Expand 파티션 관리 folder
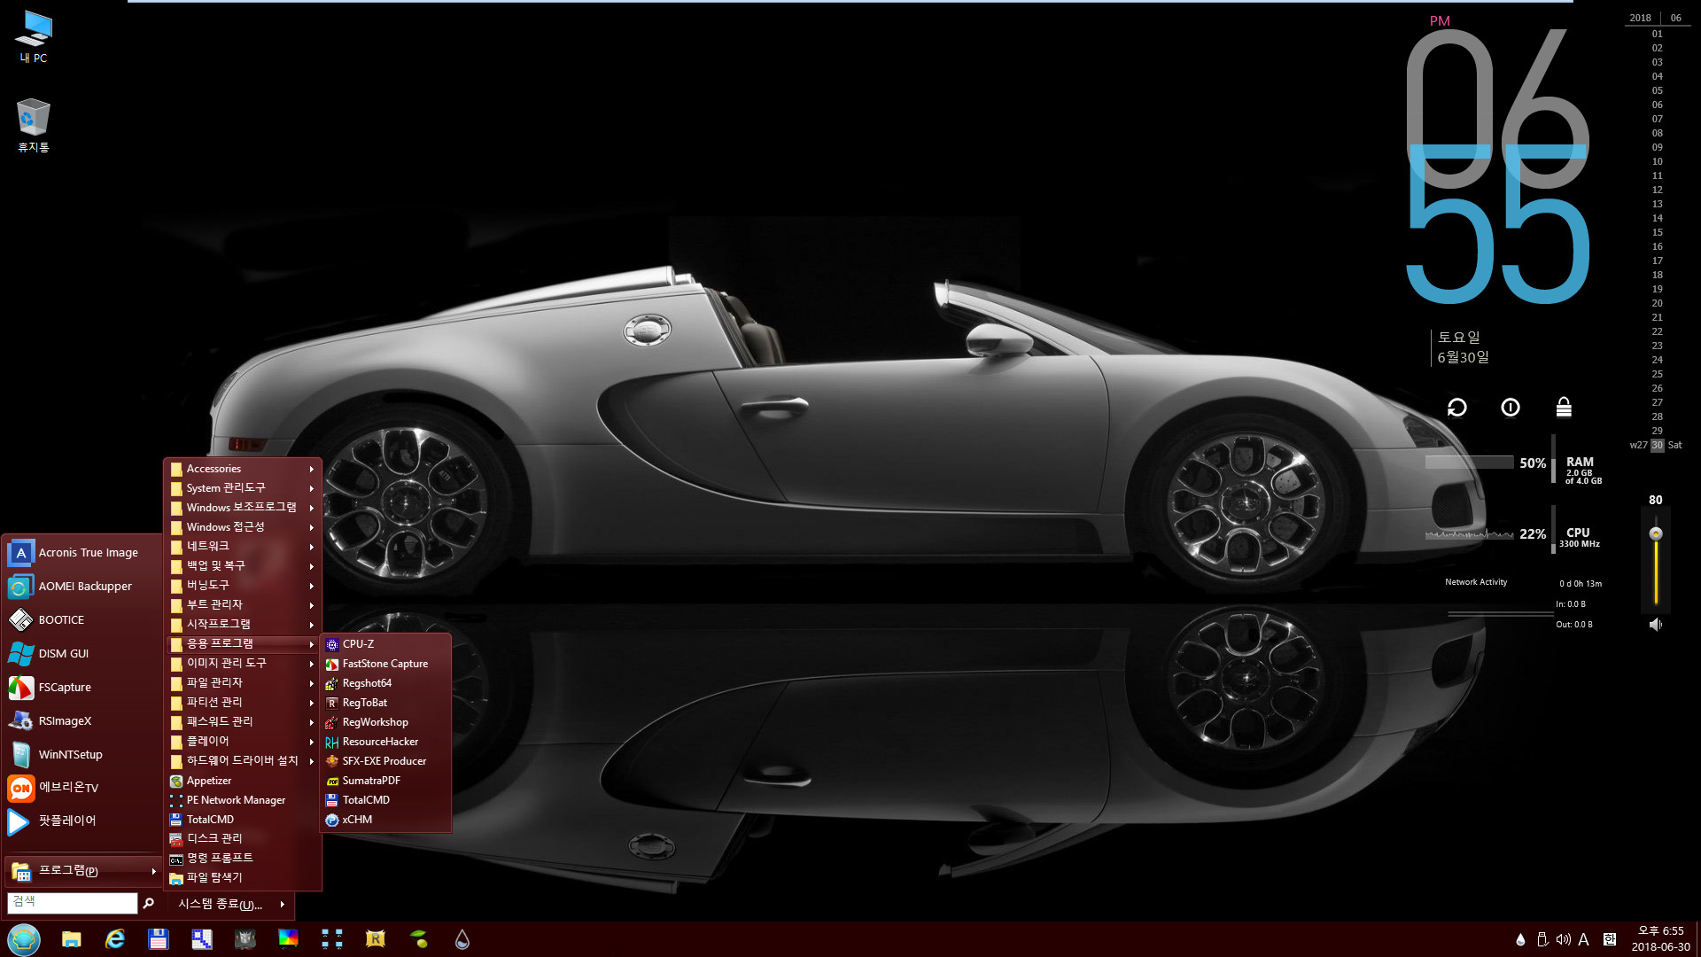 pyautogui.click(x=243, y=703)
